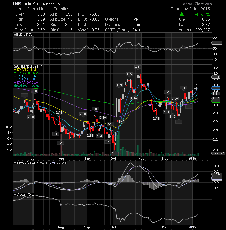Click the Accum/Dist indicator label
This screenshot has width=226, height=230.
(x=26, y=195)
